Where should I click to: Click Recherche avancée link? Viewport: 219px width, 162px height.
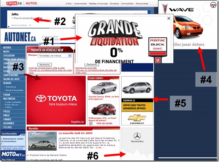point(86,68)
